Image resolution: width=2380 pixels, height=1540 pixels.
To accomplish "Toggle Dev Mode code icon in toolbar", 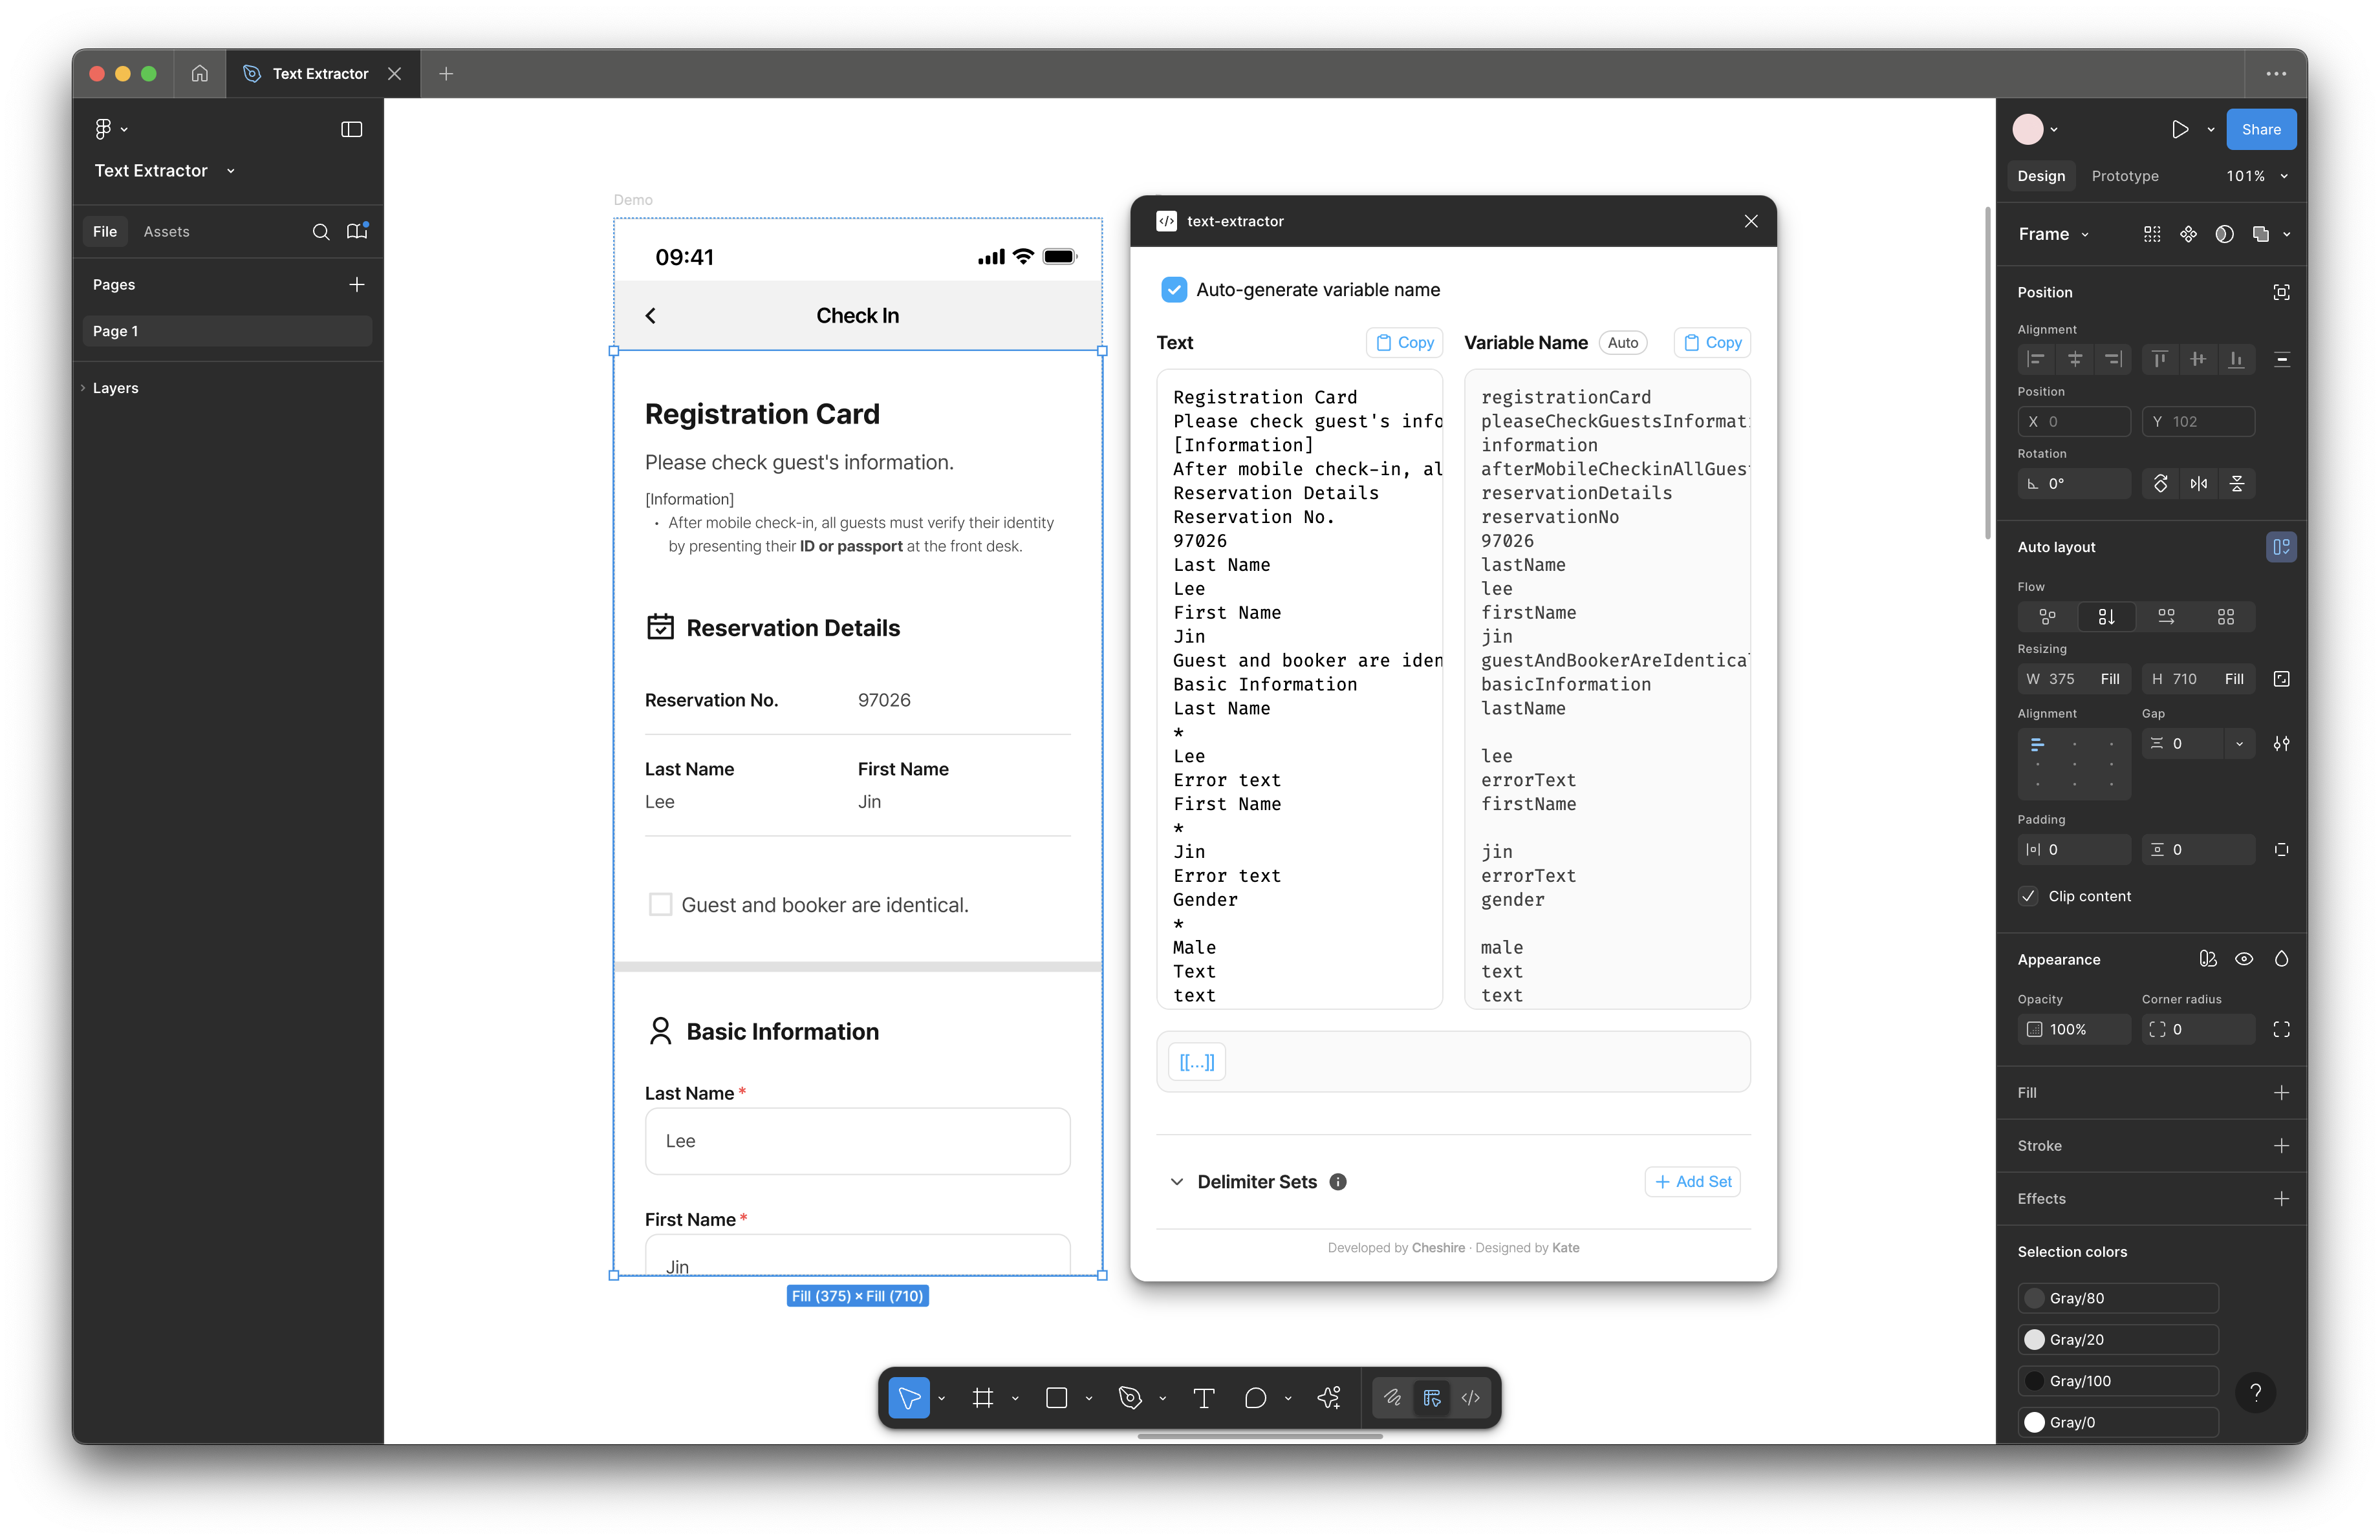I will point(1470,1398).
